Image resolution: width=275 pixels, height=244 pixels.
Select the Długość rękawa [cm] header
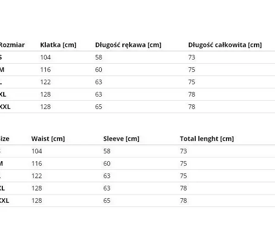click(128, 45)
